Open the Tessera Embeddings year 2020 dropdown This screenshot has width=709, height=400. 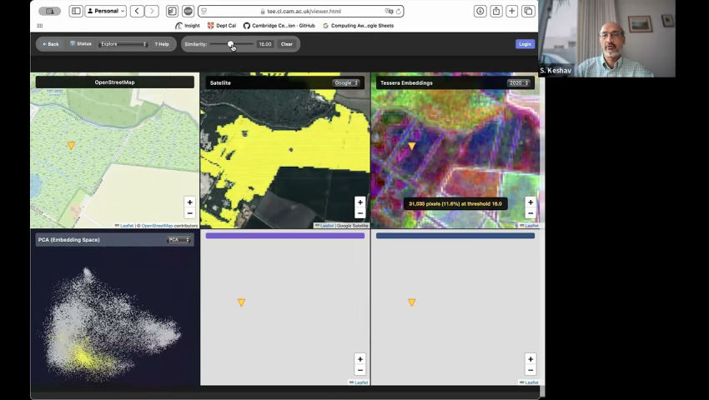click(518, 82)
